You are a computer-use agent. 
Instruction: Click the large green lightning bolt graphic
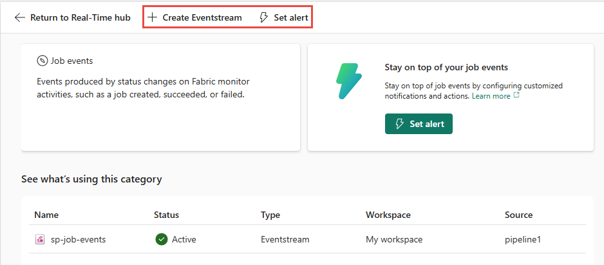coord(350,81)
